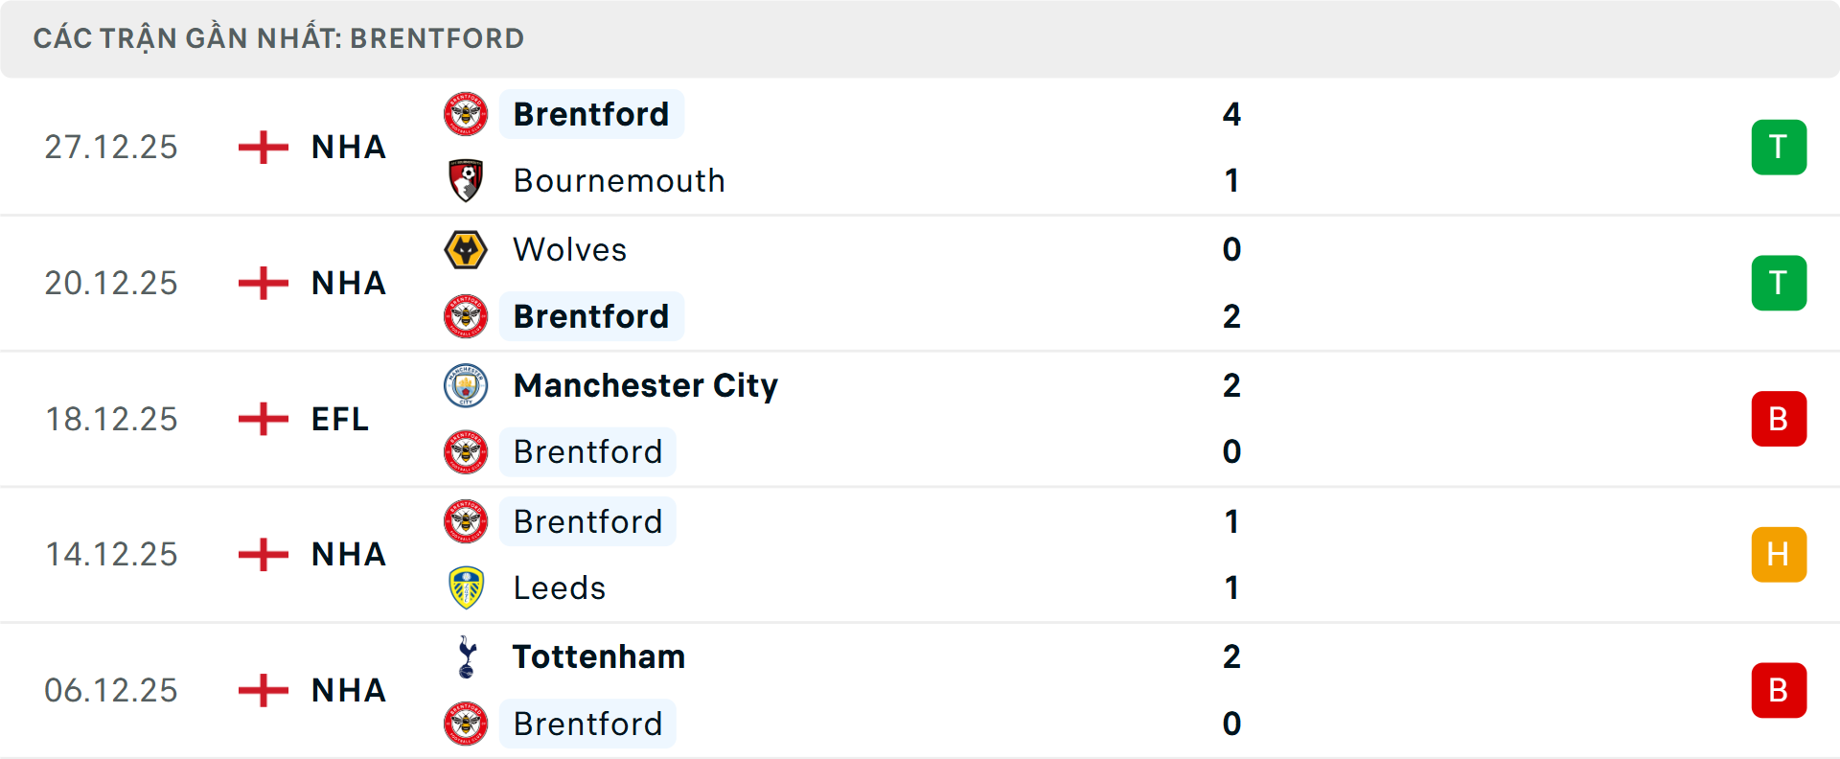This screenshot has width=1840, height=759.
Task: Toggle the green T result badge for Bournemouth match
Action: (x=1779, y=147)
